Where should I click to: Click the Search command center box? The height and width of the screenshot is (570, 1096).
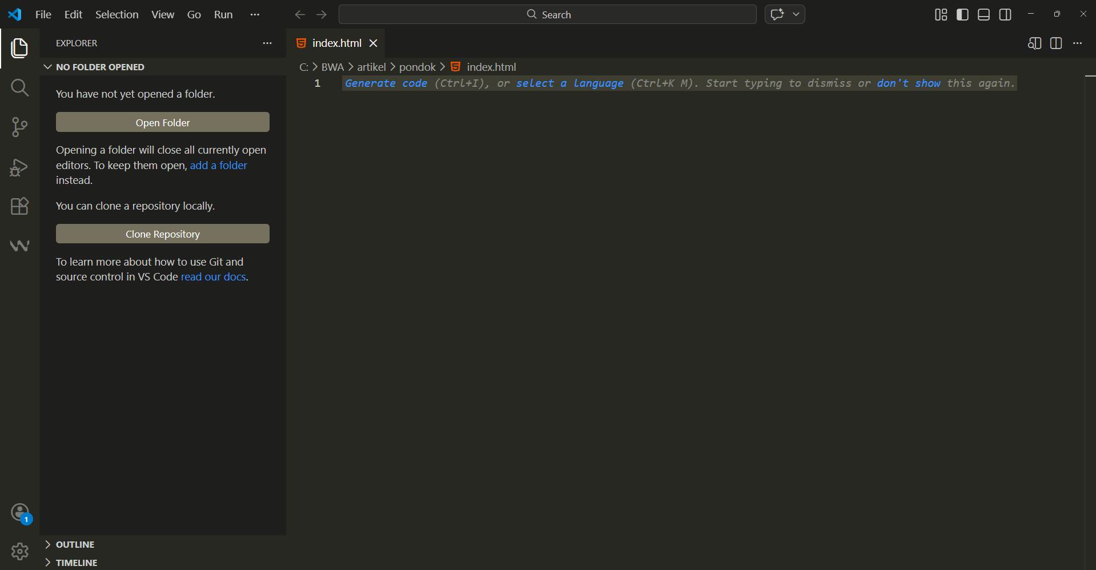[x=547, y=14]
